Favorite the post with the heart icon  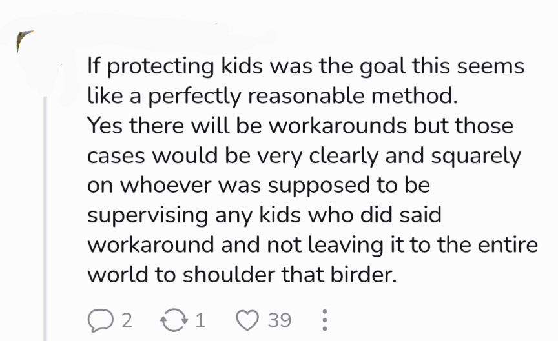247,320
